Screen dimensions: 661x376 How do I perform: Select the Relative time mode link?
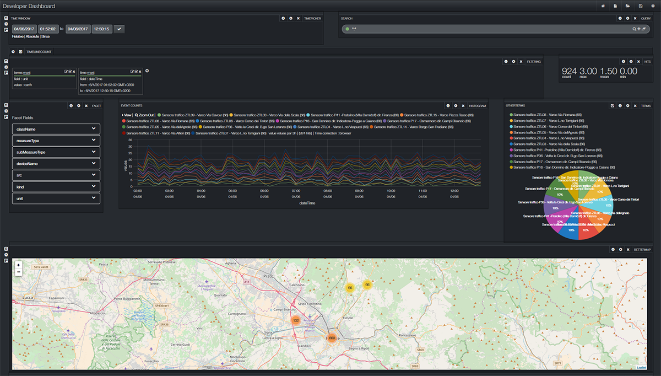coord(18,36)
